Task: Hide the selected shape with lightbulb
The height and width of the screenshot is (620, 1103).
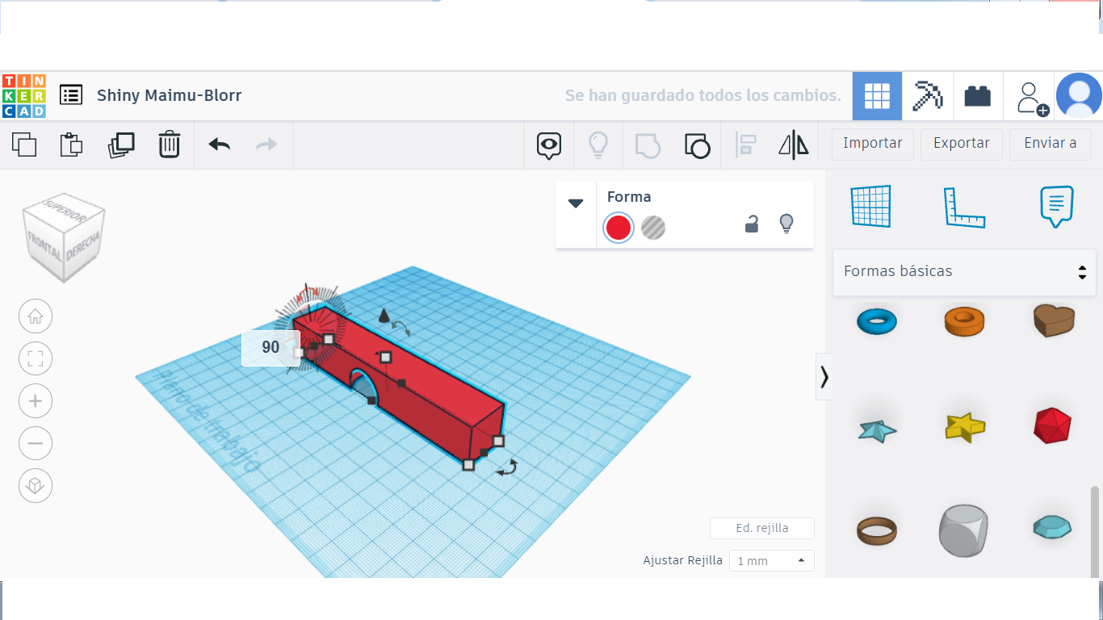Action: [787, 224]
